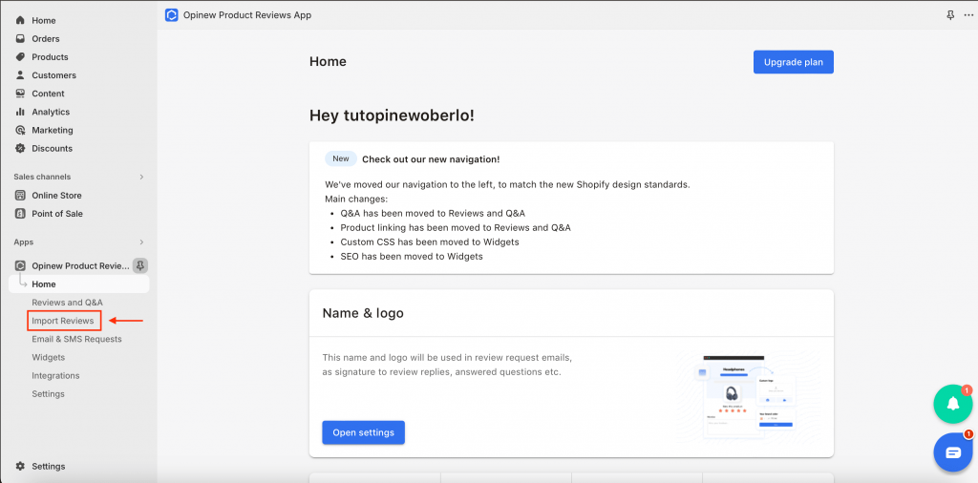Click the Opinew Product Reviews App title
The height and width of the screenshot is (483, 978).
pyautogui.click(x=247, y=15)
